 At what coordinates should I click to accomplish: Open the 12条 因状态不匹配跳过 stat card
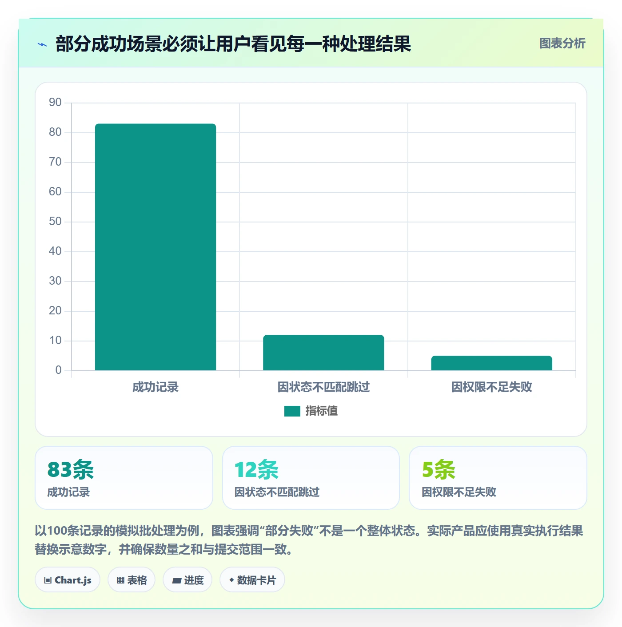pos(311,478)
